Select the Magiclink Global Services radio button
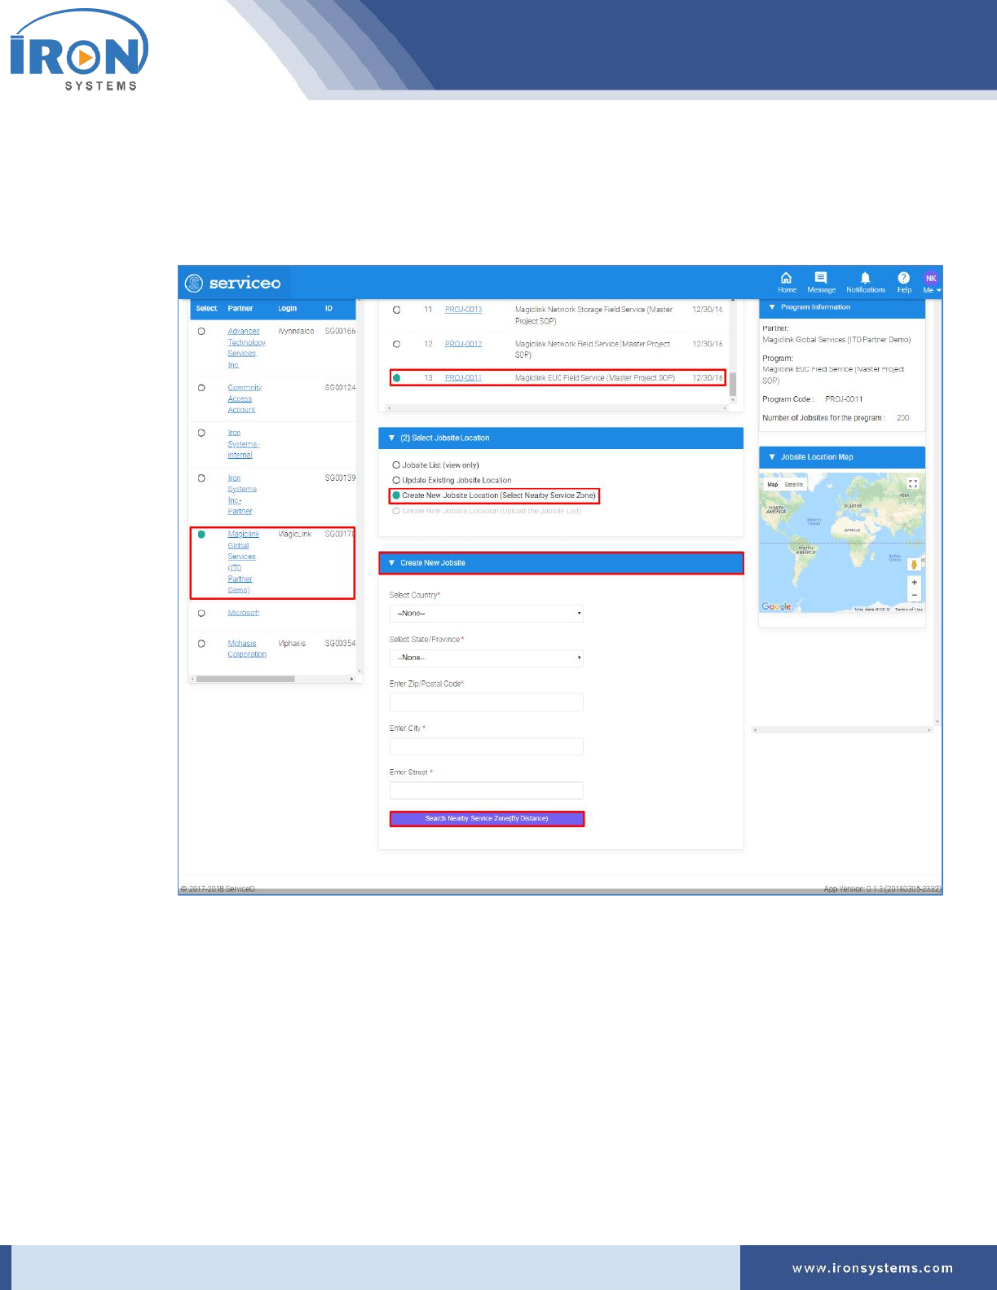Image resolution: width=997 pixels, height=1290 pixels. [201, 535]
